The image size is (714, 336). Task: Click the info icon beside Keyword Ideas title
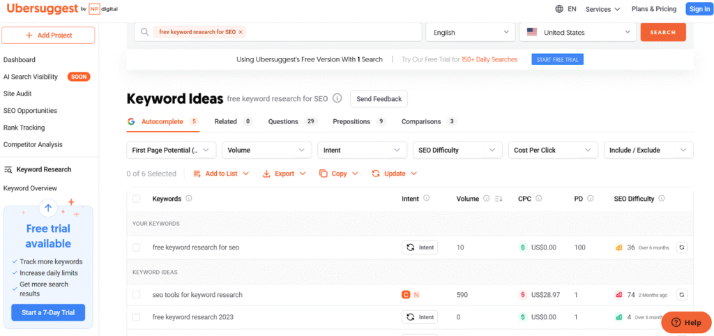pyautogui.click(x=337, y=99)
